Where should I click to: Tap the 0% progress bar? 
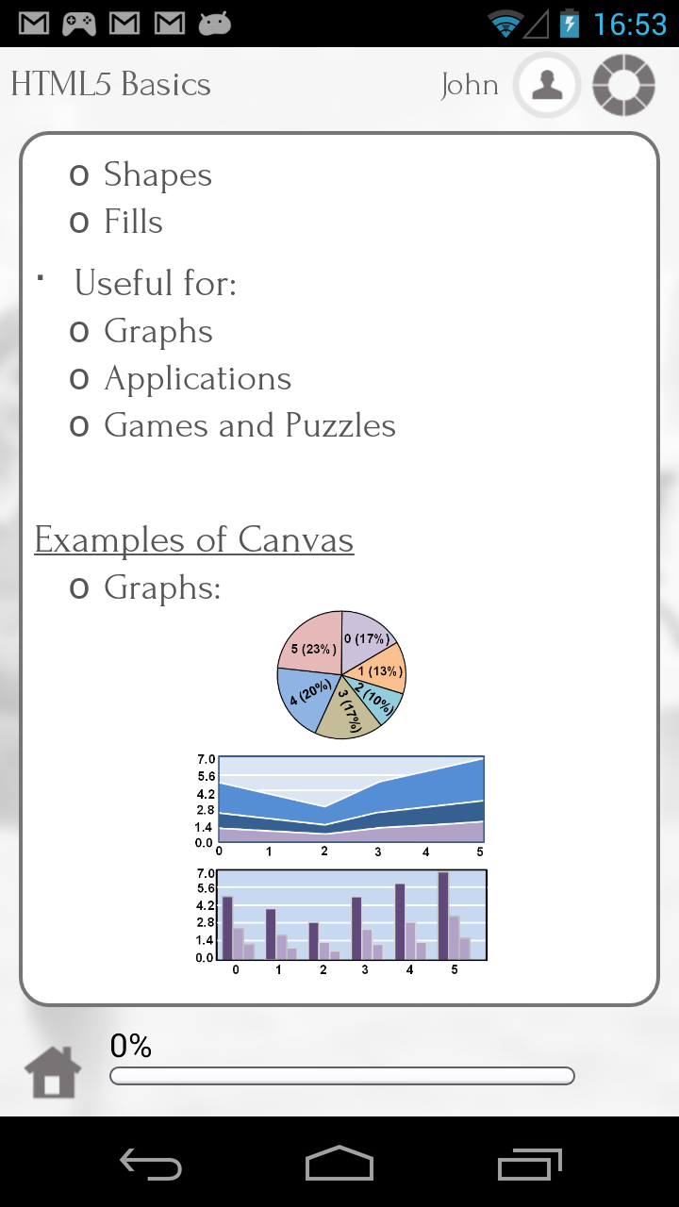(339, 1075)
